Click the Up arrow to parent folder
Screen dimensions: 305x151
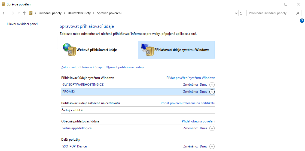[x=24, y=13]
